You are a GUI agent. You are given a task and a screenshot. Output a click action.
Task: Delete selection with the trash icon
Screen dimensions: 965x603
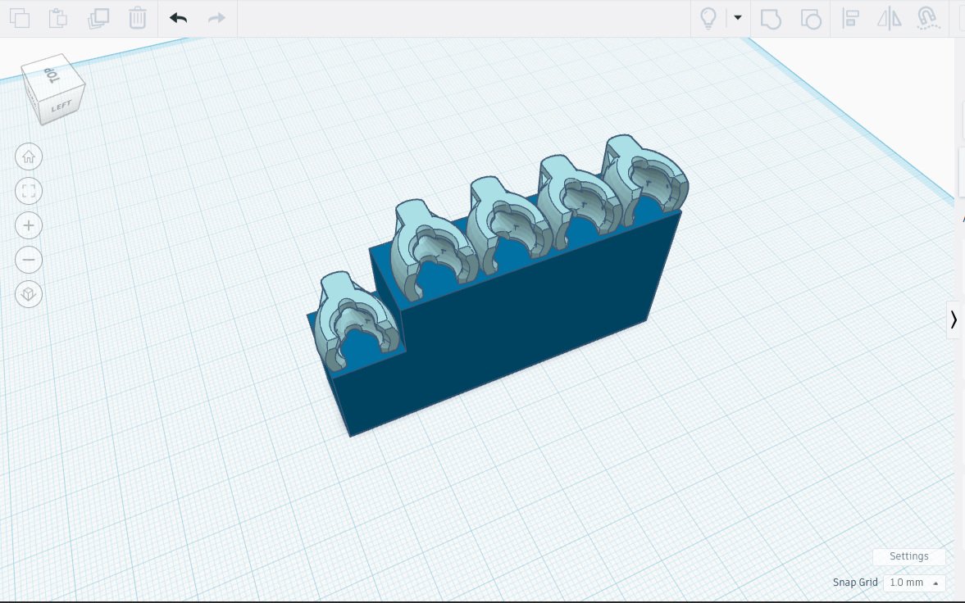pos(137,18)
